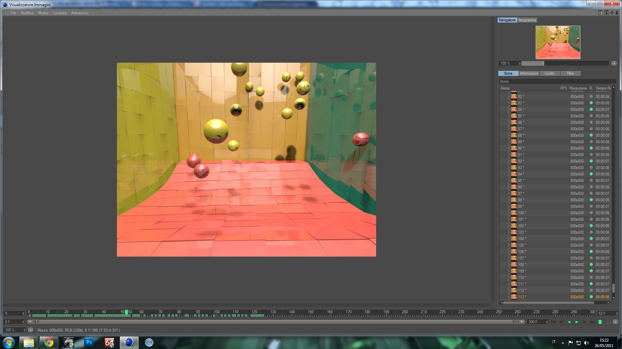Select frame 113 in the Storia list
Screen dimensions: 622x349
pos(522,297)
